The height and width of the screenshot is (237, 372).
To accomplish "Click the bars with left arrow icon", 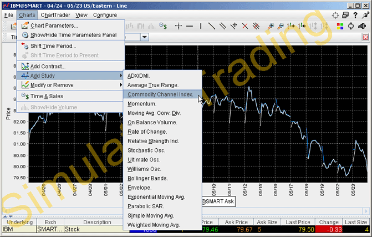I will [302, 26].
